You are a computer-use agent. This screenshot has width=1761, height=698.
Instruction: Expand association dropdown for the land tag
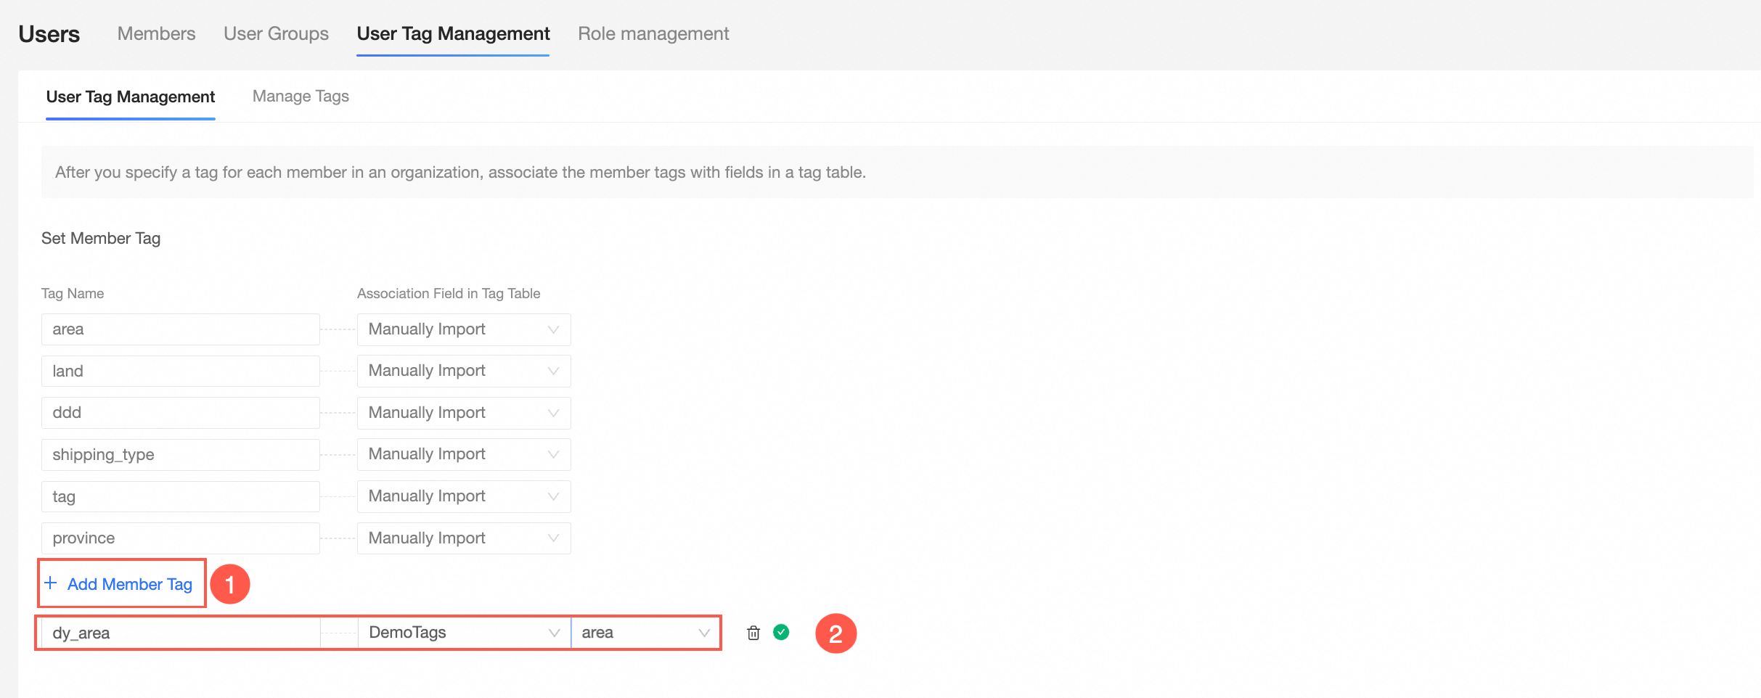click(x=464, y=371)
